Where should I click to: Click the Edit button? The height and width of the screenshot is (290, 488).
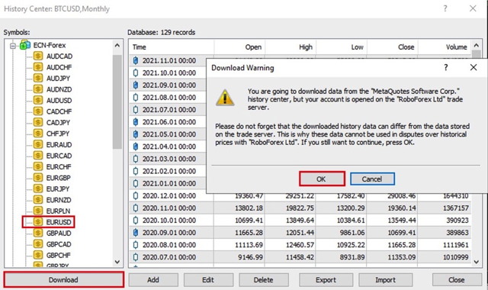(x=208, y=280)
